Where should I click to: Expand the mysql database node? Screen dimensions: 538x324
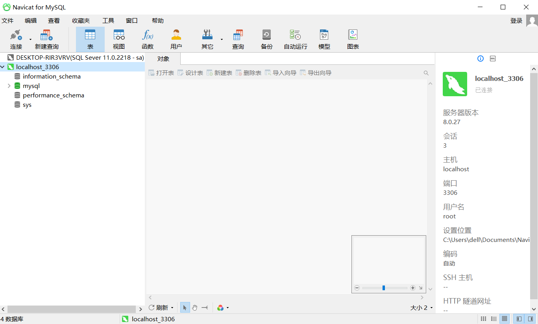tap(9, 86)
